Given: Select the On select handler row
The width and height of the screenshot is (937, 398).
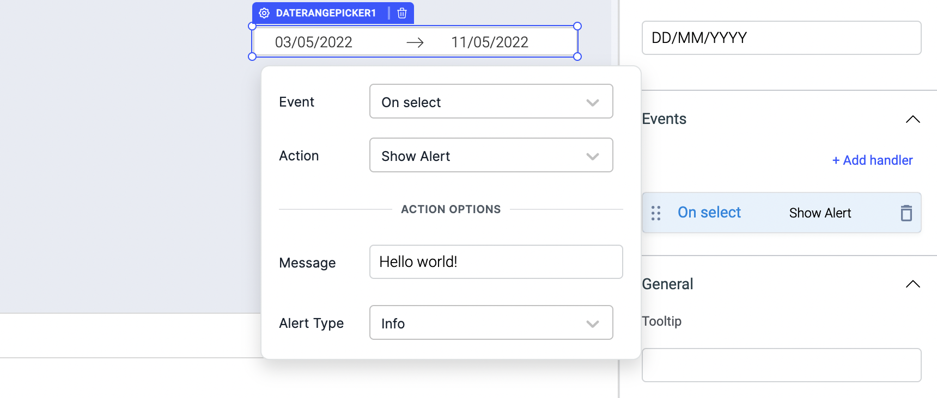Looking at the screenshot, I should click(x=763, y=213).
